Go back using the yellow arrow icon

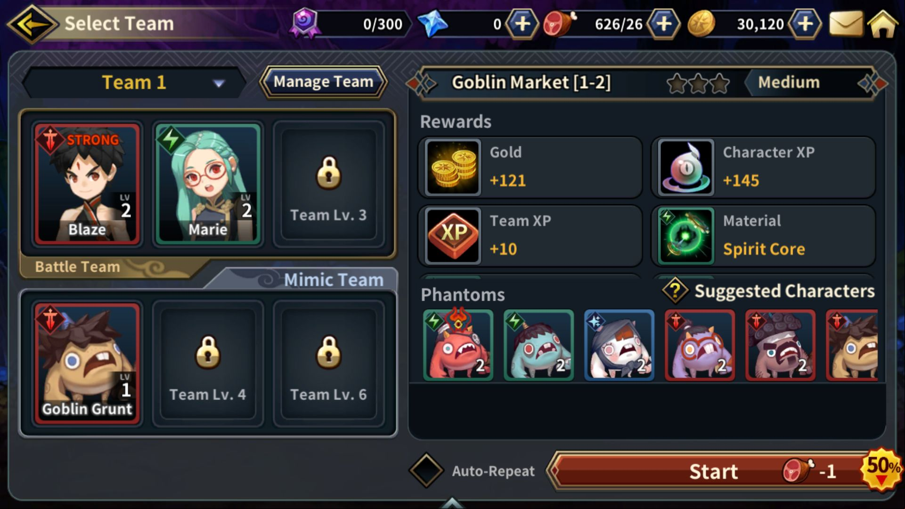[32, 24]
